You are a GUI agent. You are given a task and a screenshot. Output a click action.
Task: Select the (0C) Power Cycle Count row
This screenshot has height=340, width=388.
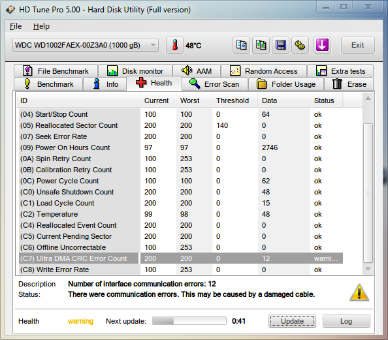181,181
